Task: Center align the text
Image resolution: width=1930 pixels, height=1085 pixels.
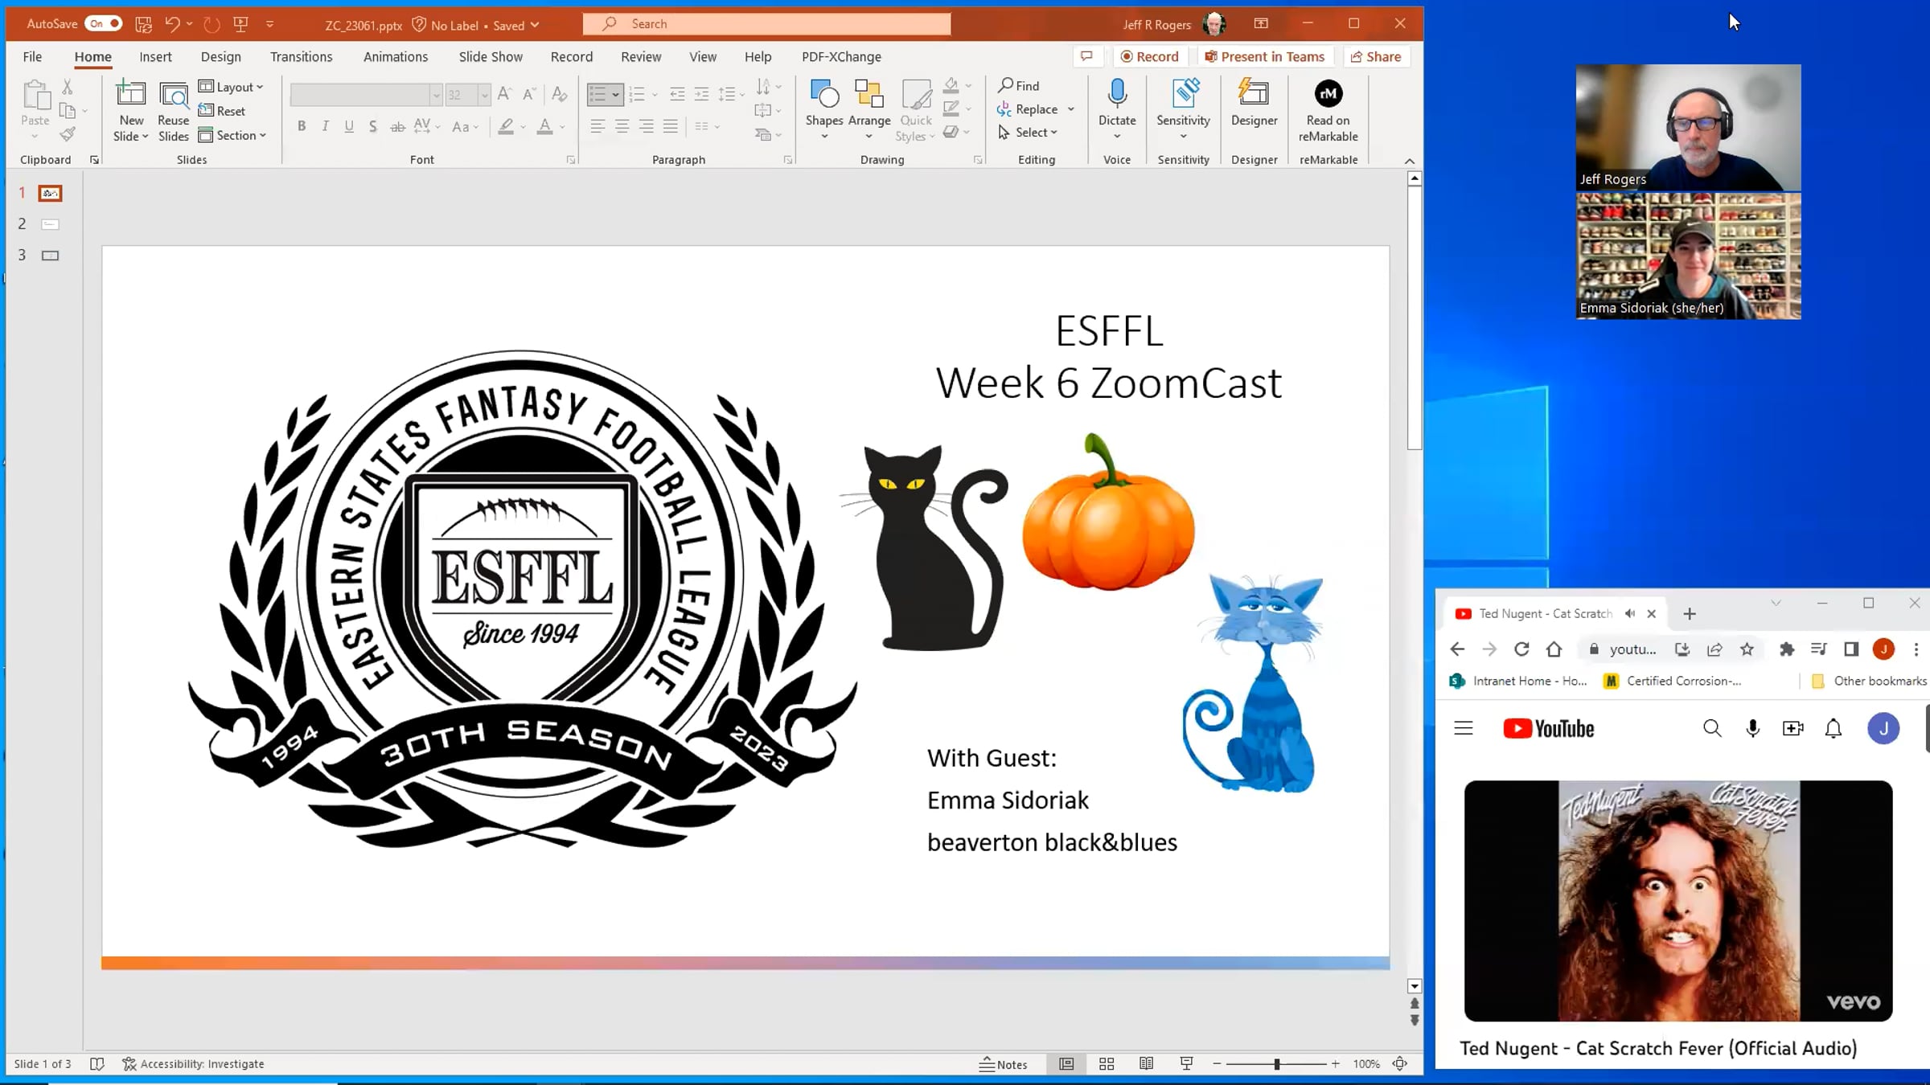Action: click(x=622, y=126)
